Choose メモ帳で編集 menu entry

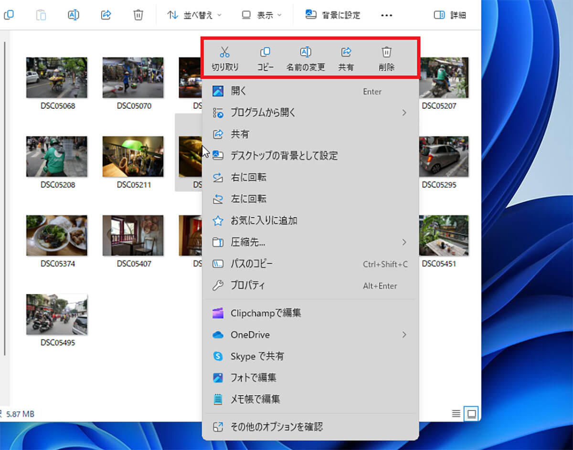point(310,399)
